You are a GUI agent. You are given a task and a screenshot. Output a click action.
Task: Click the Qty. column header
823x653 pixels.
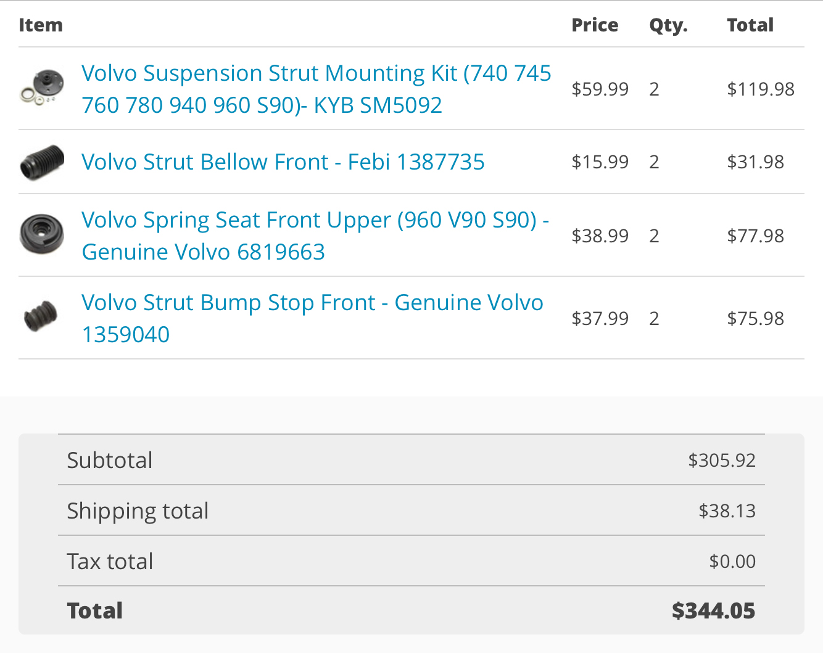[x=668, y=25]
